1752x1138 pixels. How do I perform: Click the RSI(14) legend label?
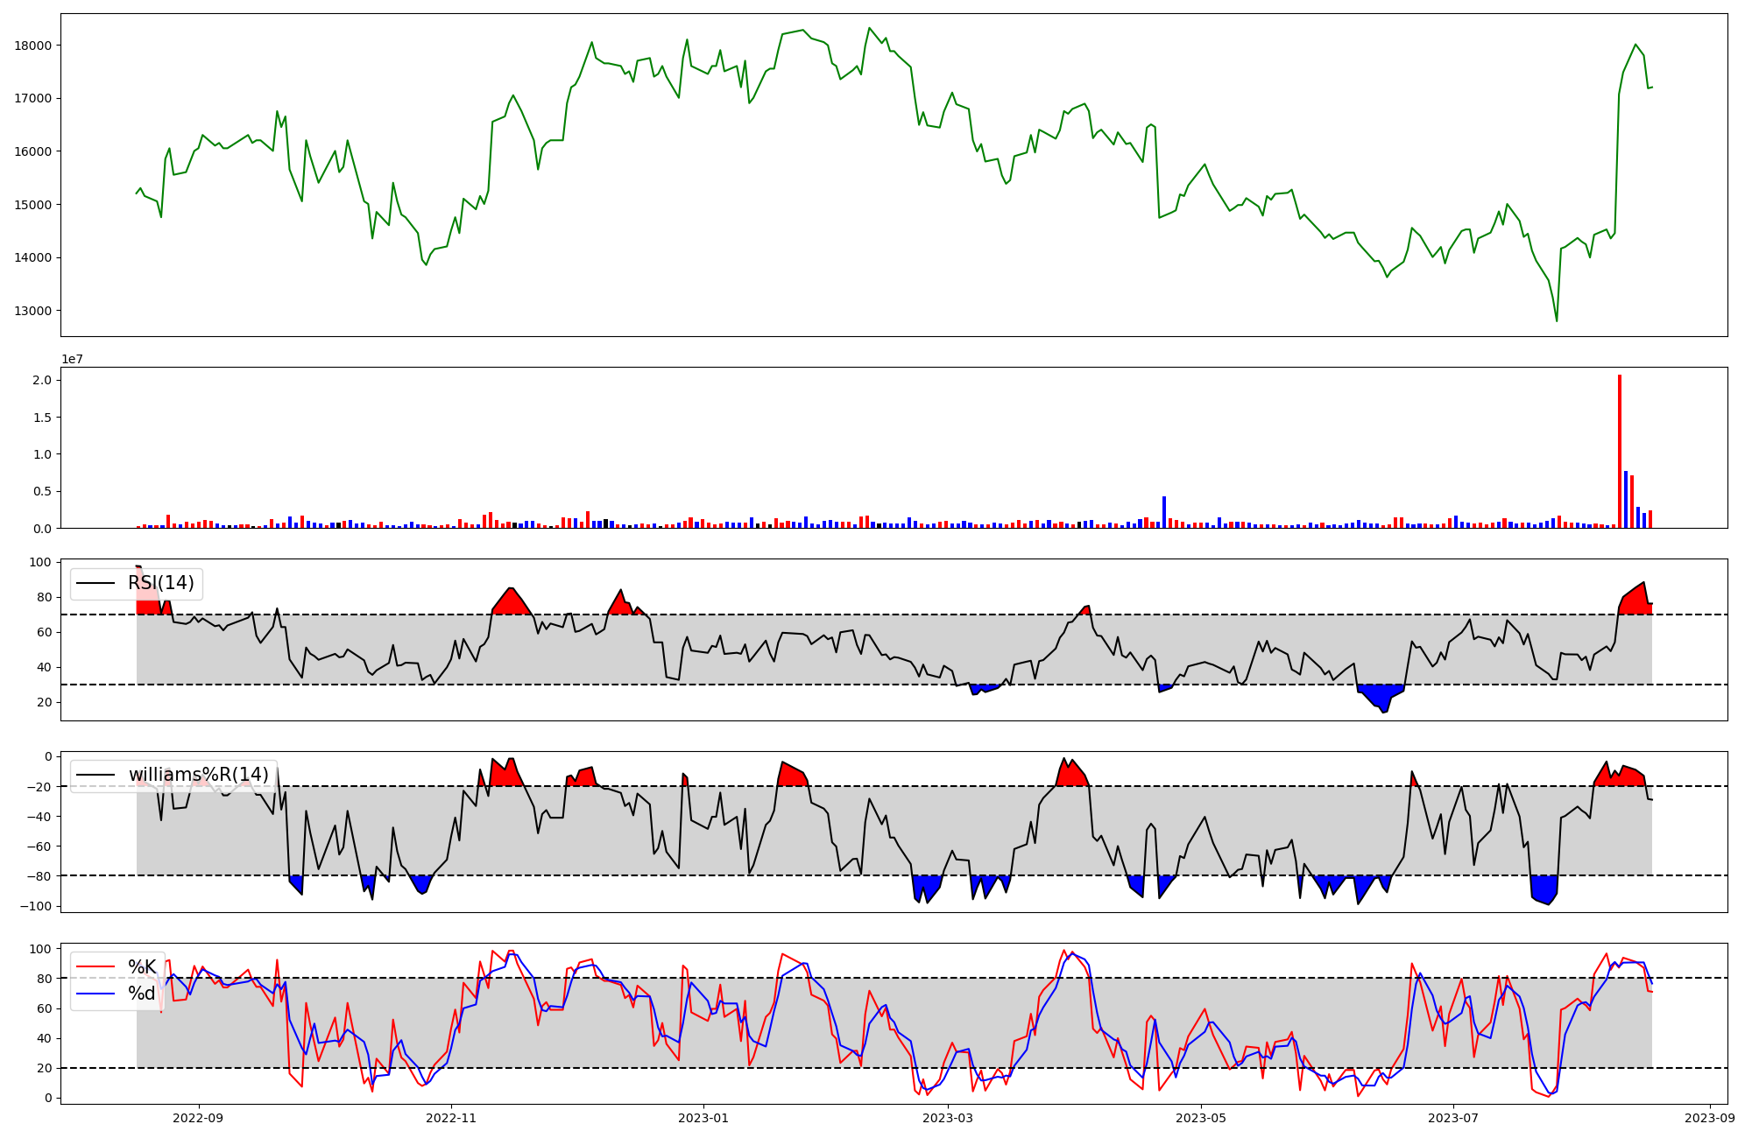pyautogui.click(x=161, y=583)
